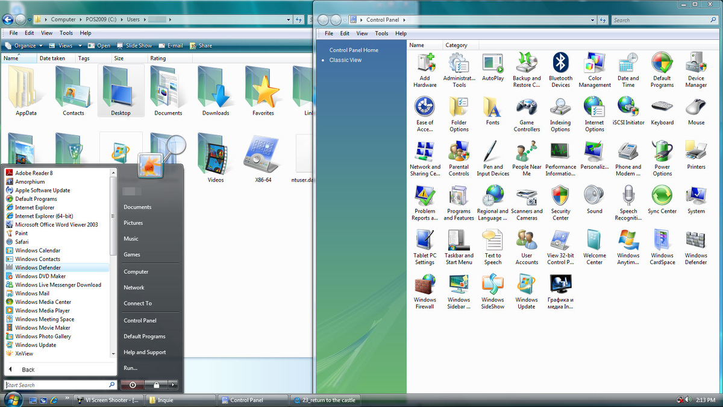Open Internet Options icon
The width and height of the screenshot is (723, 407).
[x=595, y=115]
